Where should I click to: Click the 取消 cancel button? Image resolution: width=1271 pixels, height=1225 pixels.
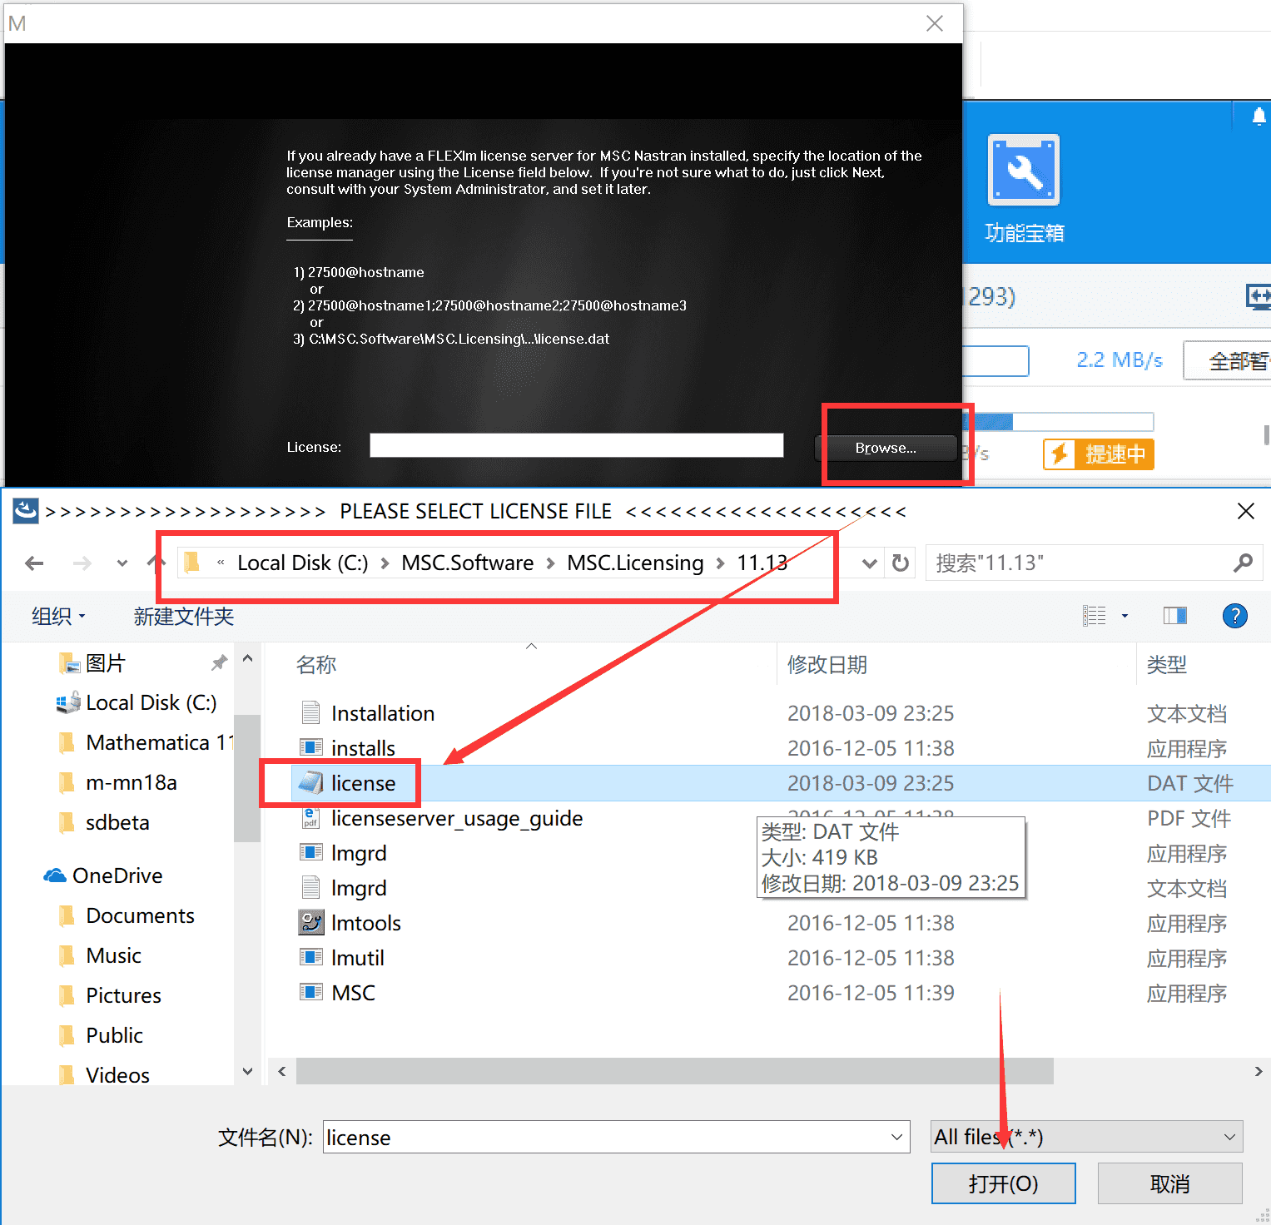tap(1169, 1183)
